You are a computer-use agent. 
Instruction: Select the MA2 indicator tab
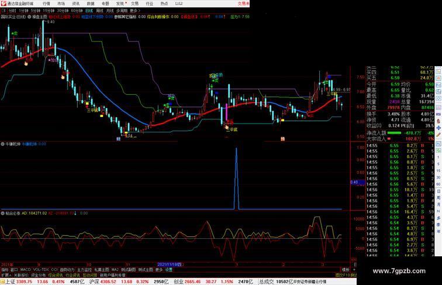(115, 270)
